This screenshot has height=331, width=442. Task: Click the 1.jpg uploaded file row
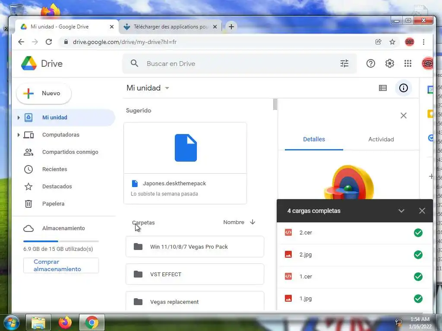(x=355, y=299)
